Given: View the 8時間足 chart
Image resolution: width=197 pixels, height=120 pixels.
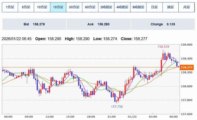Looking at the screenshot, I should pos(138,7).
